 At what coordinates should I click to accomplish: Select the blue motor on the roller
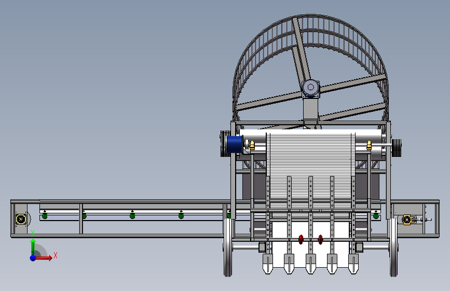[x=235, y=144]
